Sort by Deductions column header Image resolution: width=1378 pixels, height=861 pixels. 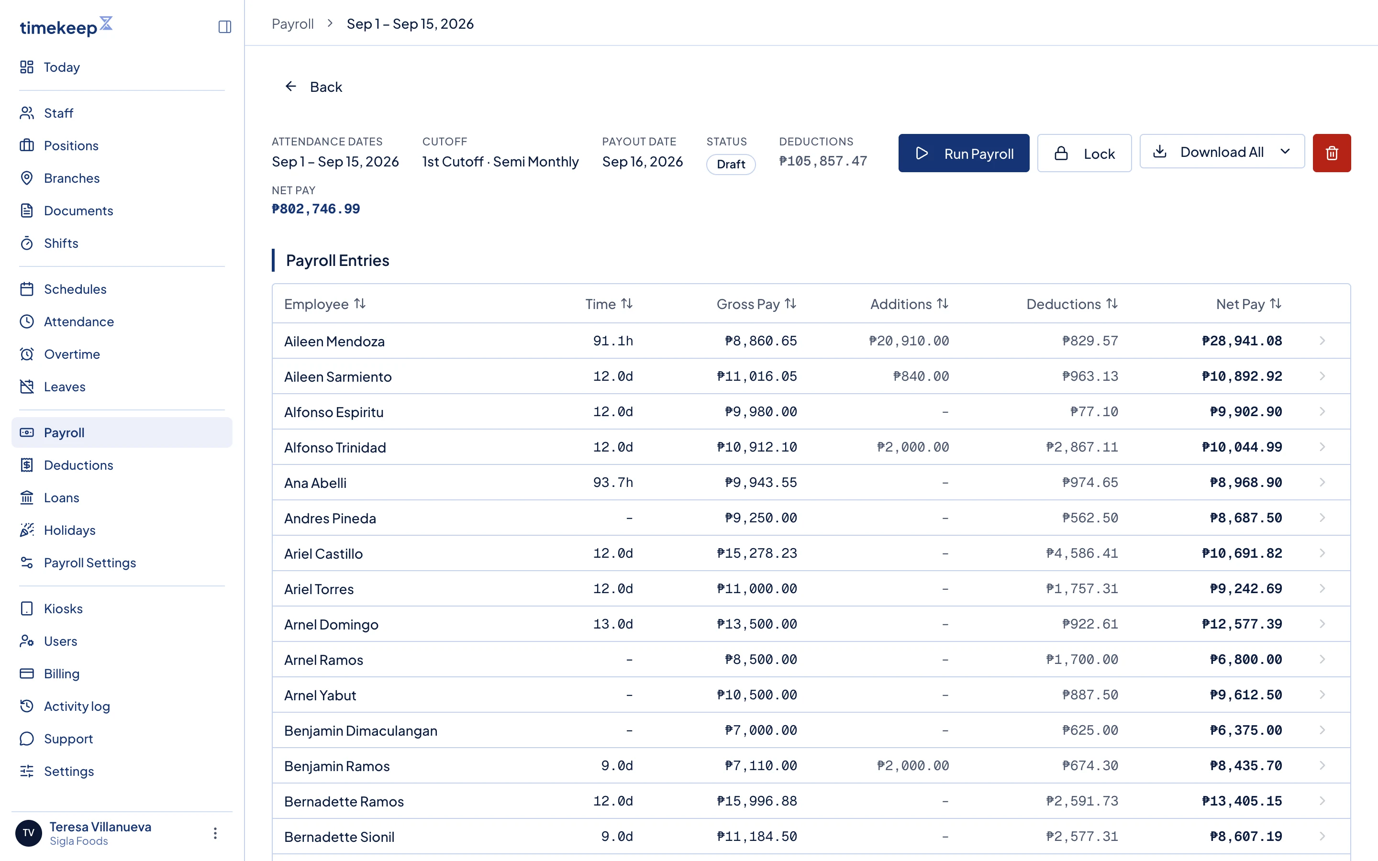pyautogui.click(x=1072, y=304)
